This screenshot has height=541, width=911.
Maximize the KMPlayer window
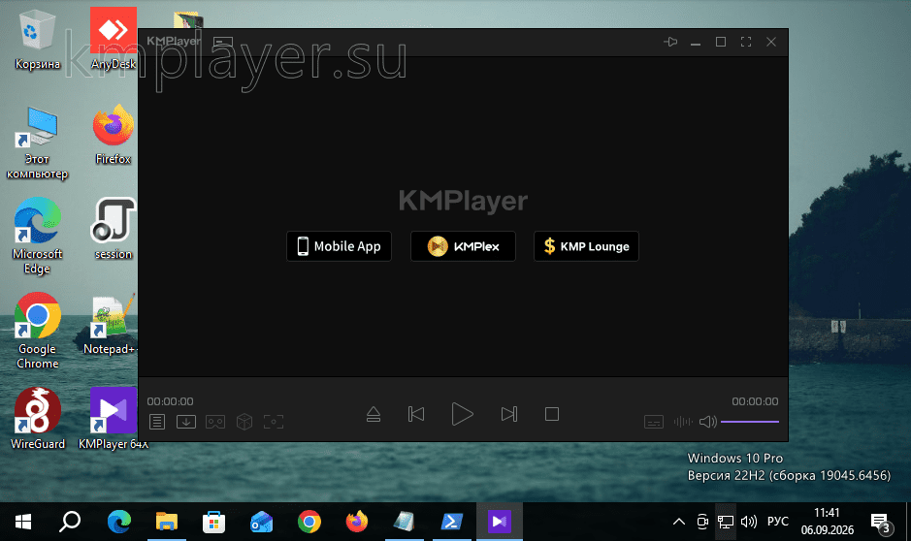pos(721,42)
